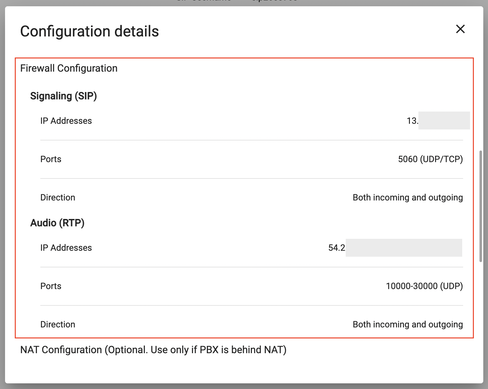Click the 10000-30000 (UDP) port range
The height and width of the screenshot is (389, 488).
tap(424, 286)
